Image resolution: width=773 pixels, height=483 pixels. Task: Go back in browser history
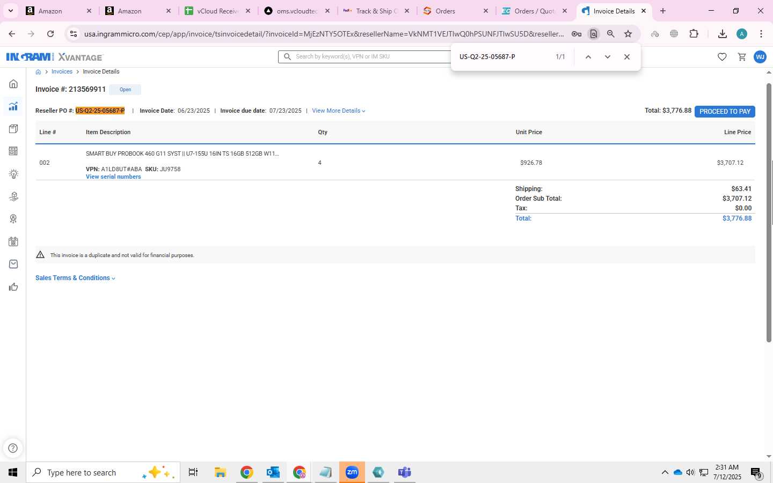[x=12, y=34]
